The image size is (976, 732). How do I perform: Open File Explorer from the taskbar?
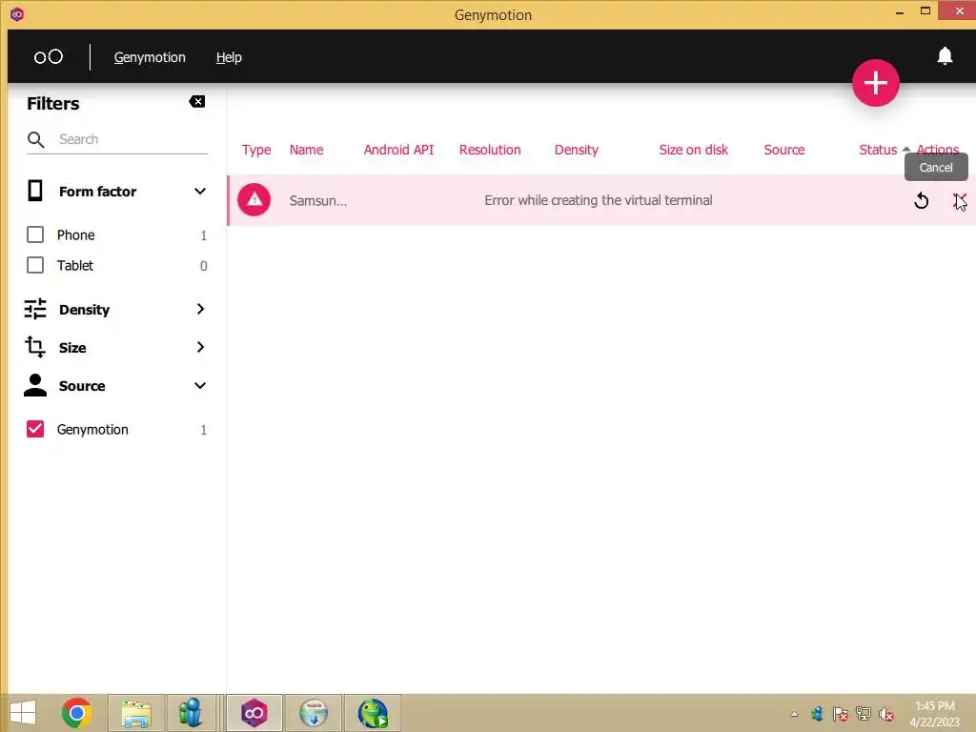[x=136, y=713]
